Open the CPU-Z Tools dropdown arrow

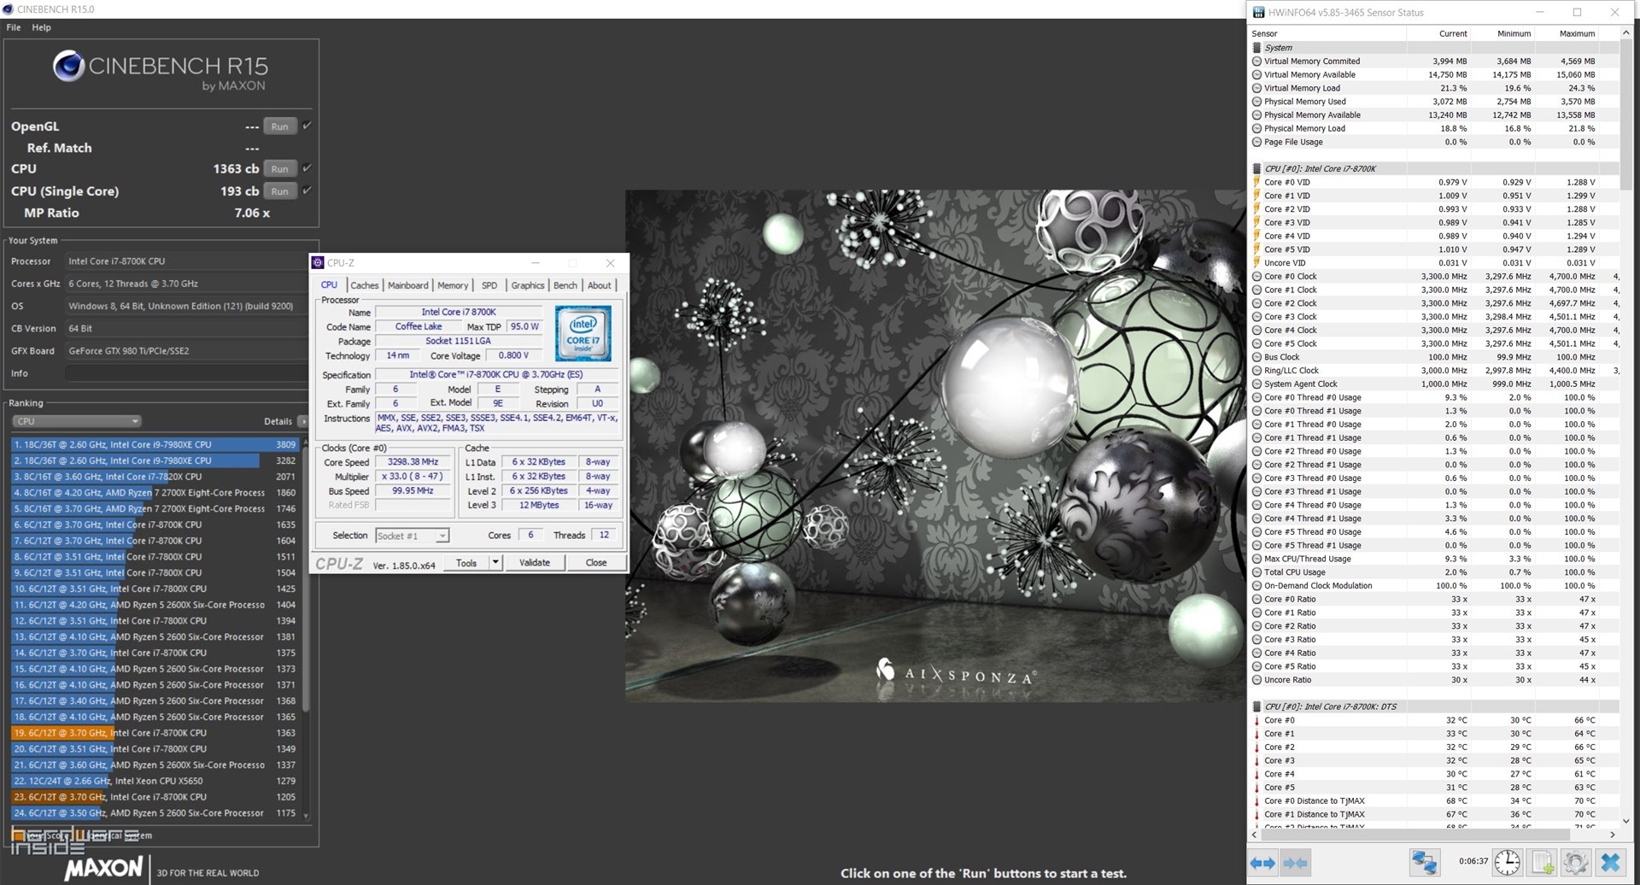pos(495,563)
